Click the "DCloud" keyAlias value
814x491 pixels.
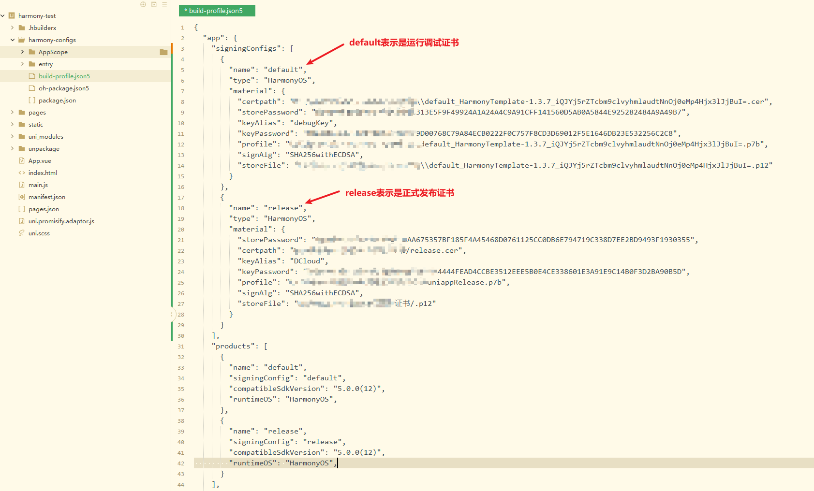307,261
